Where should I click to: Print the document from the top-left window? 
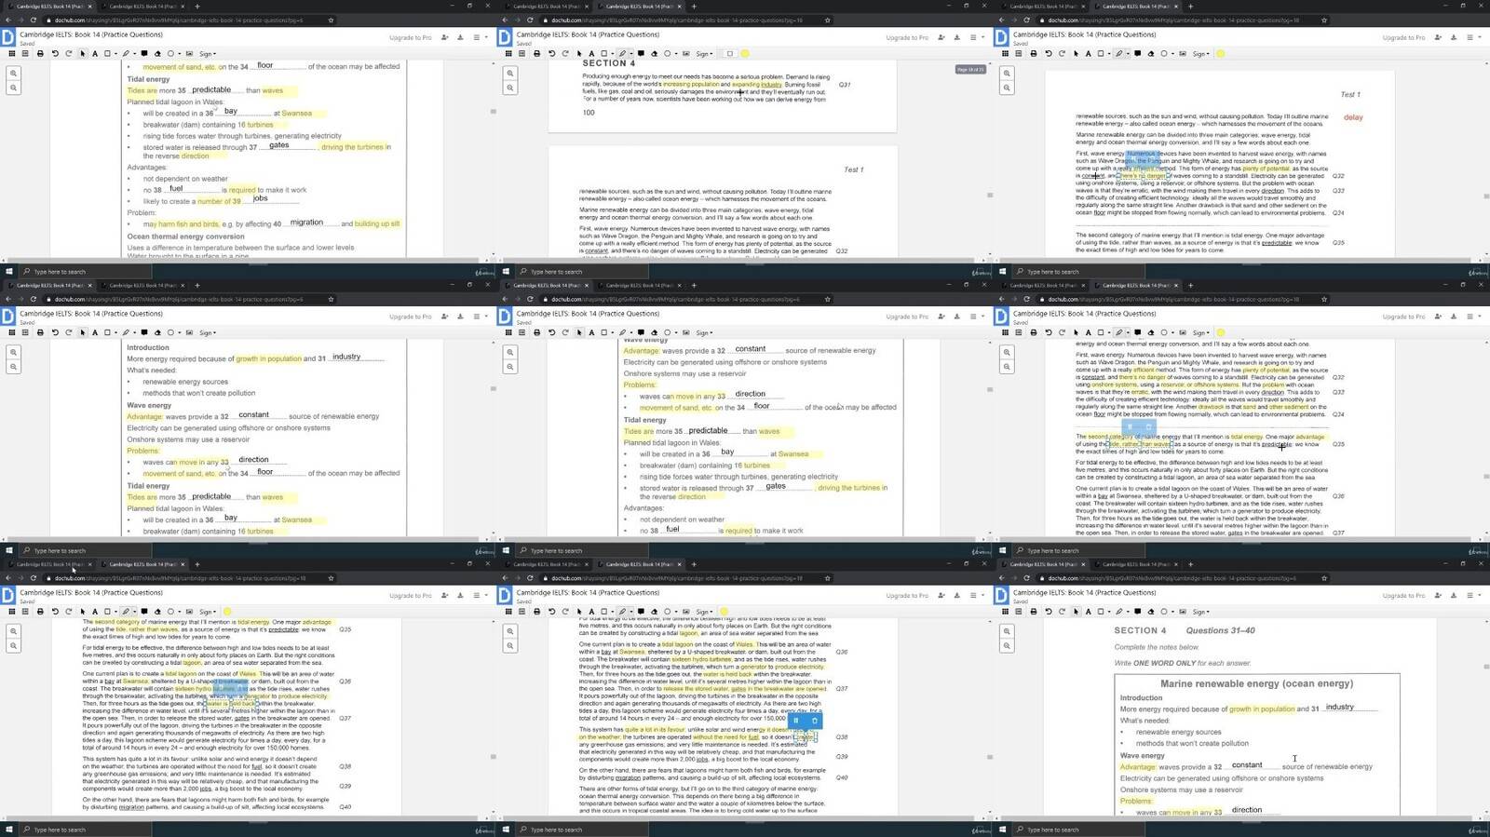point(40,53)
